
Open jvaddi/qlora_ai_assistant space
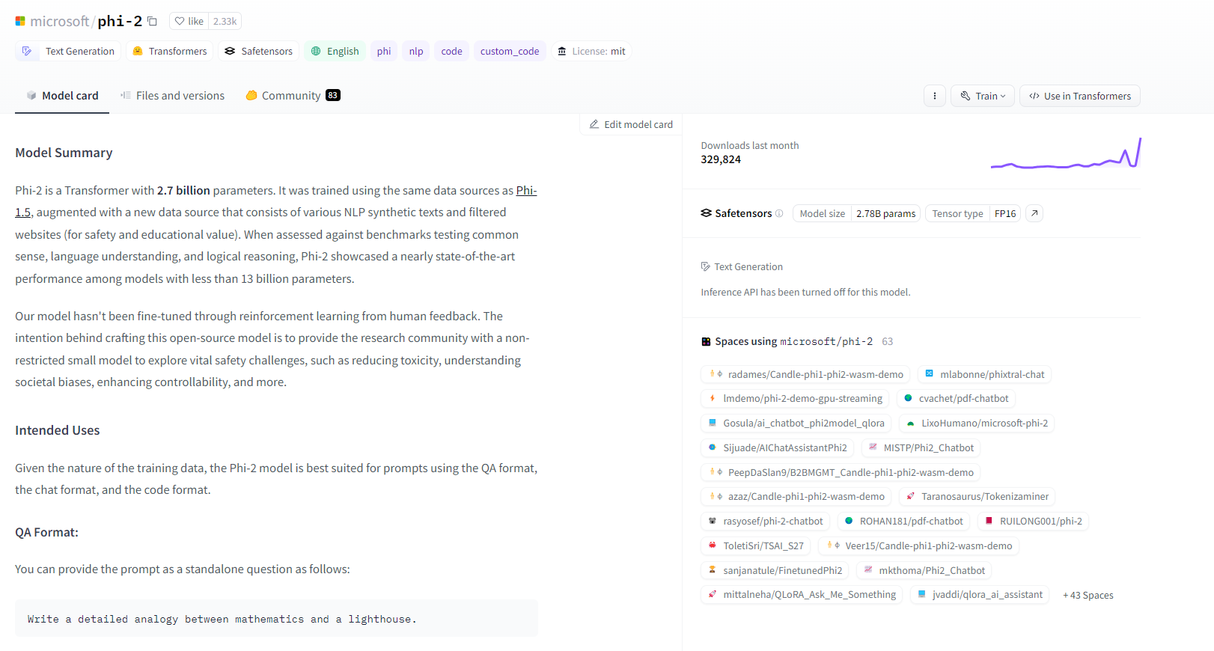coord(980,594)
